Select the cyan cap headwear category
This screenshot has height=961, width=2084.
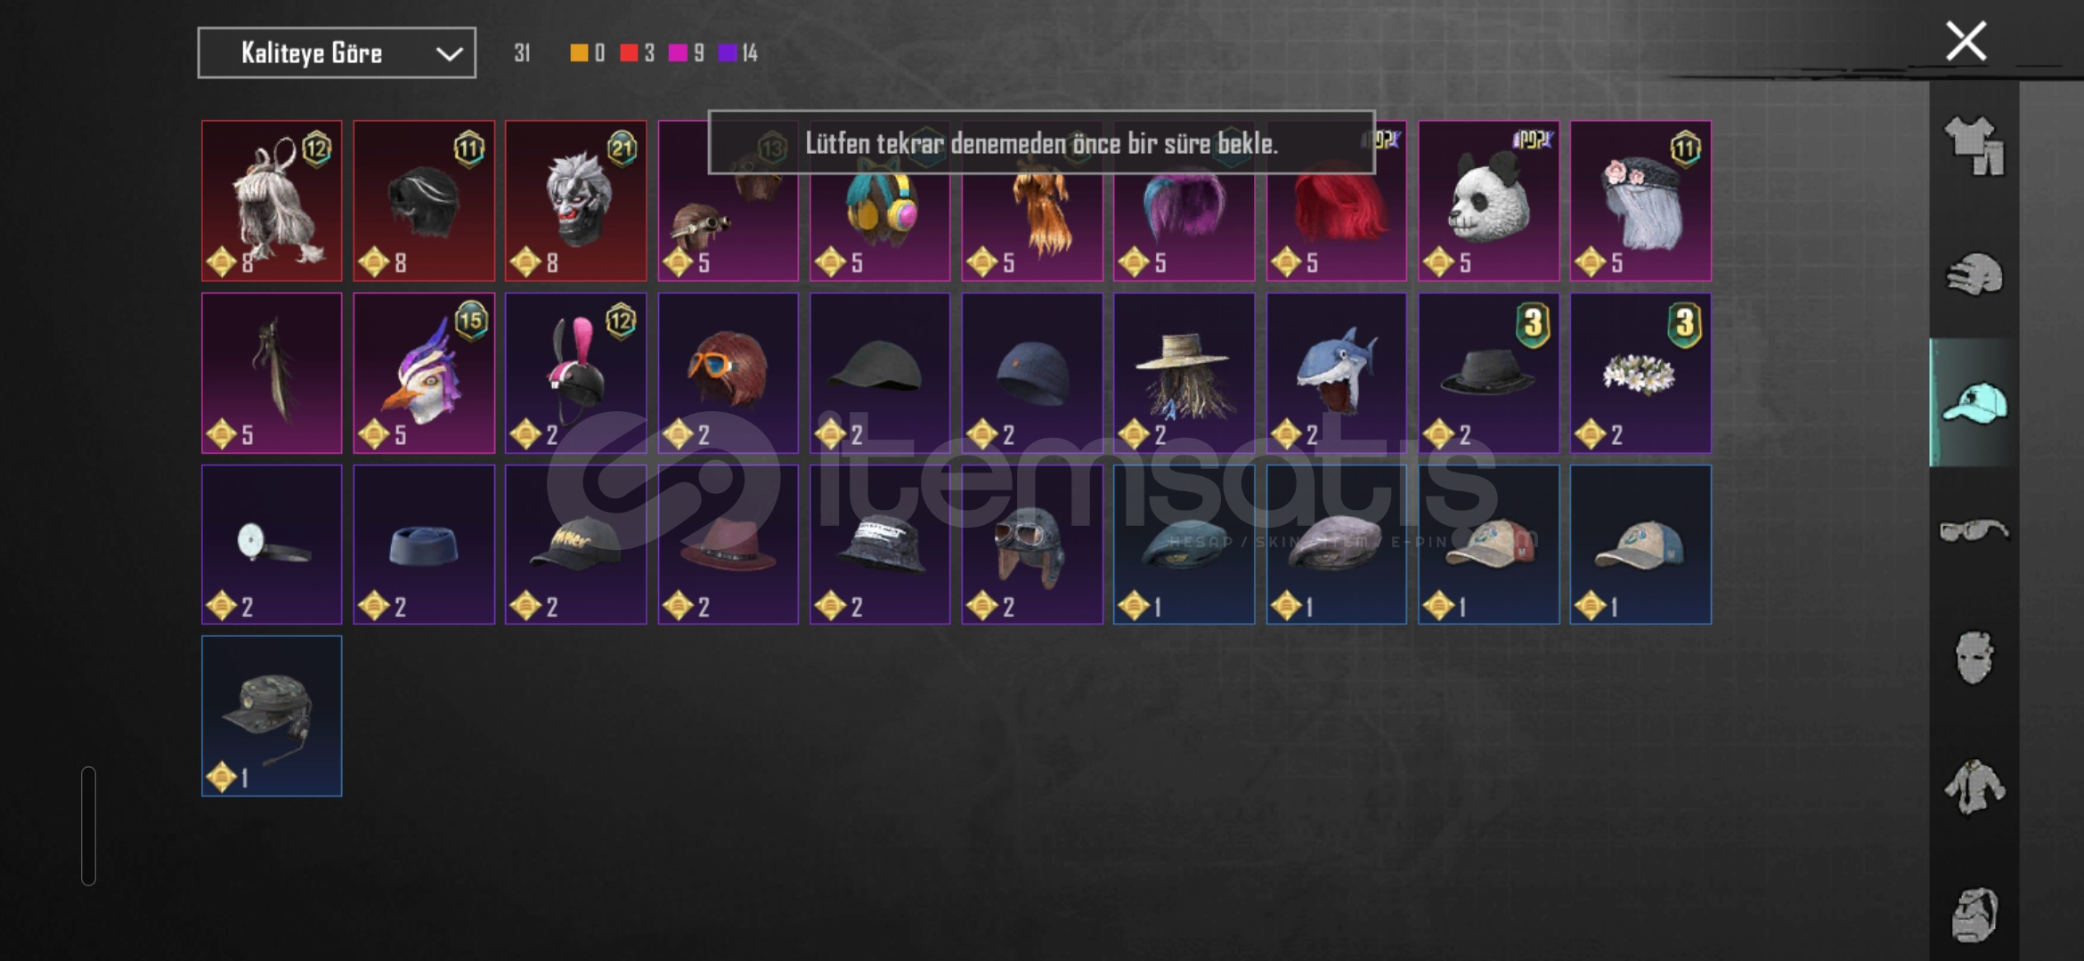point(1974,403)
